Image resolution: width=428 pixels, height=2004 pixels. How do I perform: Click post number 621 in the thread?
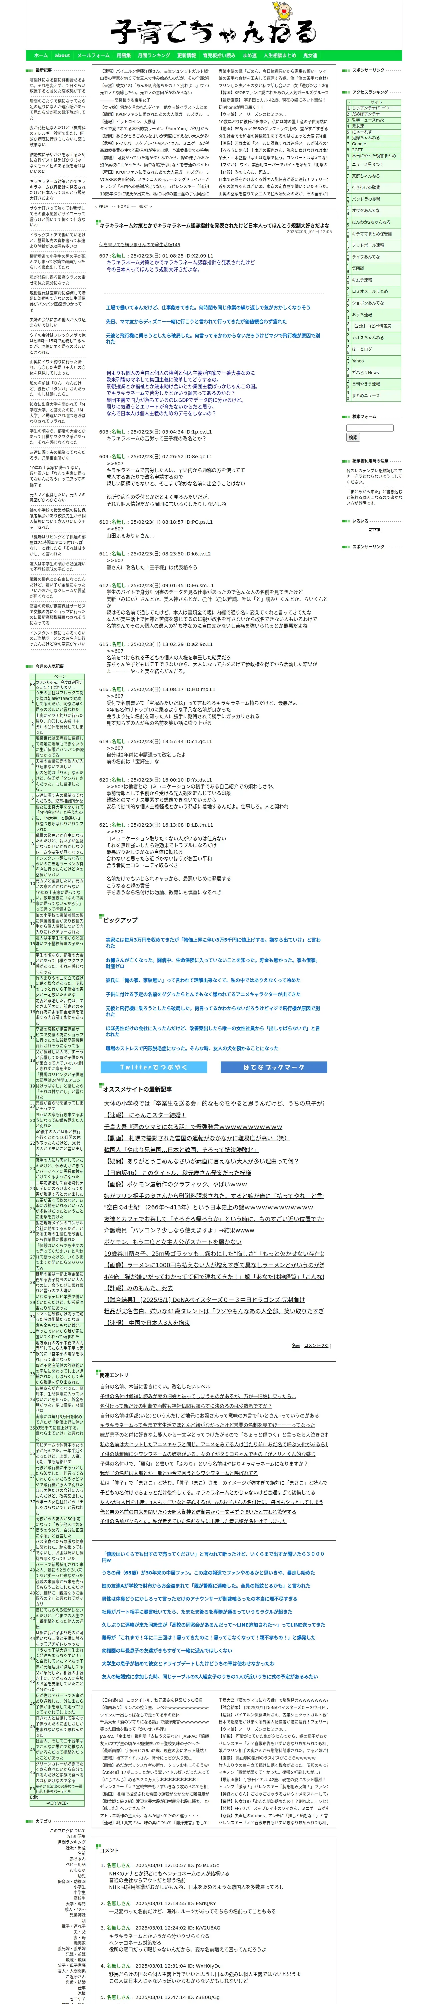pyautogui.click(x=103, y=825)
